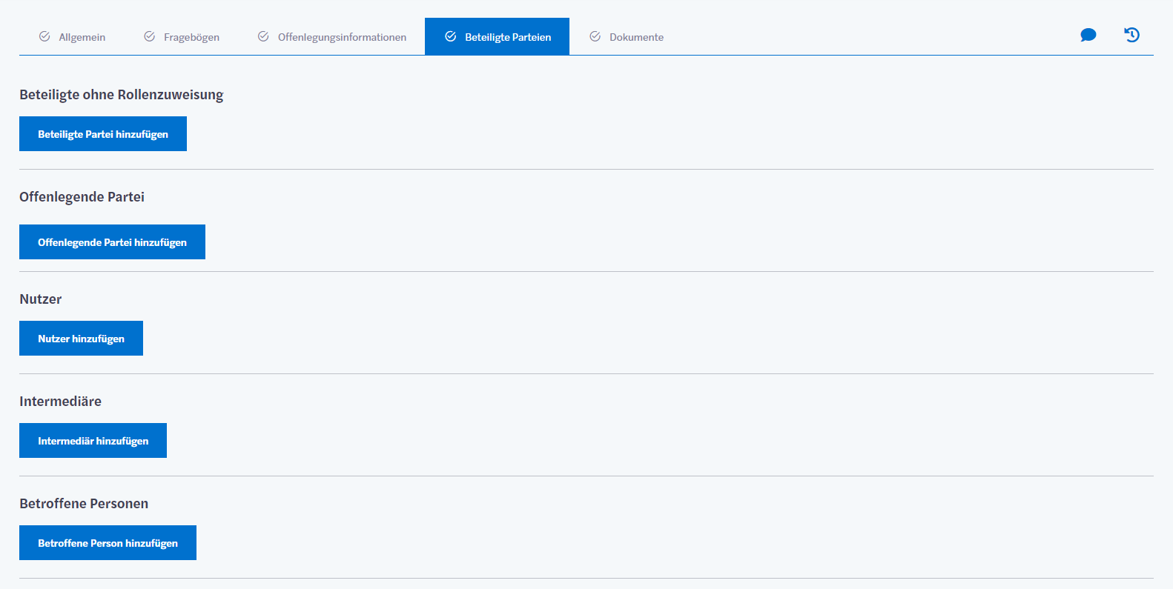The height and width of the screenshot is (589, 1173).
Task: Add a user via Nutzer hinzufügen
Action: tap(81, 339)
